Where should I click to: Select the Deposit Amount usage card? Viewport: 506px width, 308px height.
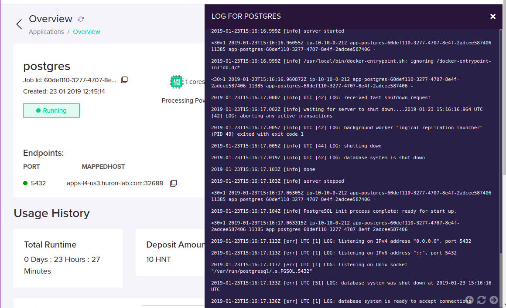click(170, 252)
